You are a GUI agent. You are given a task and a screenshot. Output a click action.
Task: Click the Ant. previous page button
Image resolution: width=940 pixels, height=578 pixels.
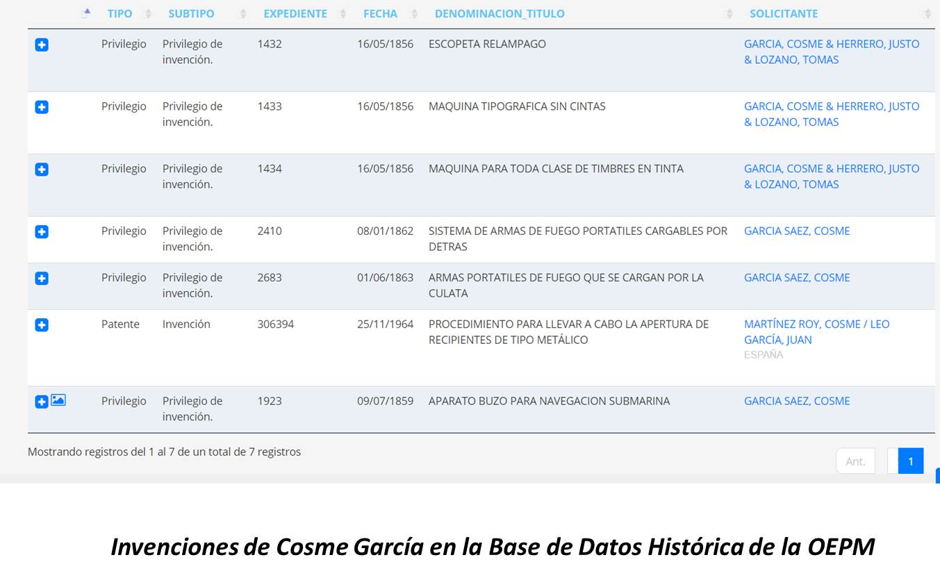pyautogui.click(x=855, y=461)
